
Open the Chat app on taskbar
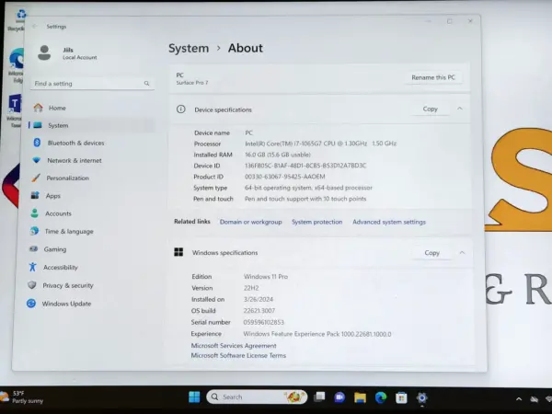click(339, 397)
